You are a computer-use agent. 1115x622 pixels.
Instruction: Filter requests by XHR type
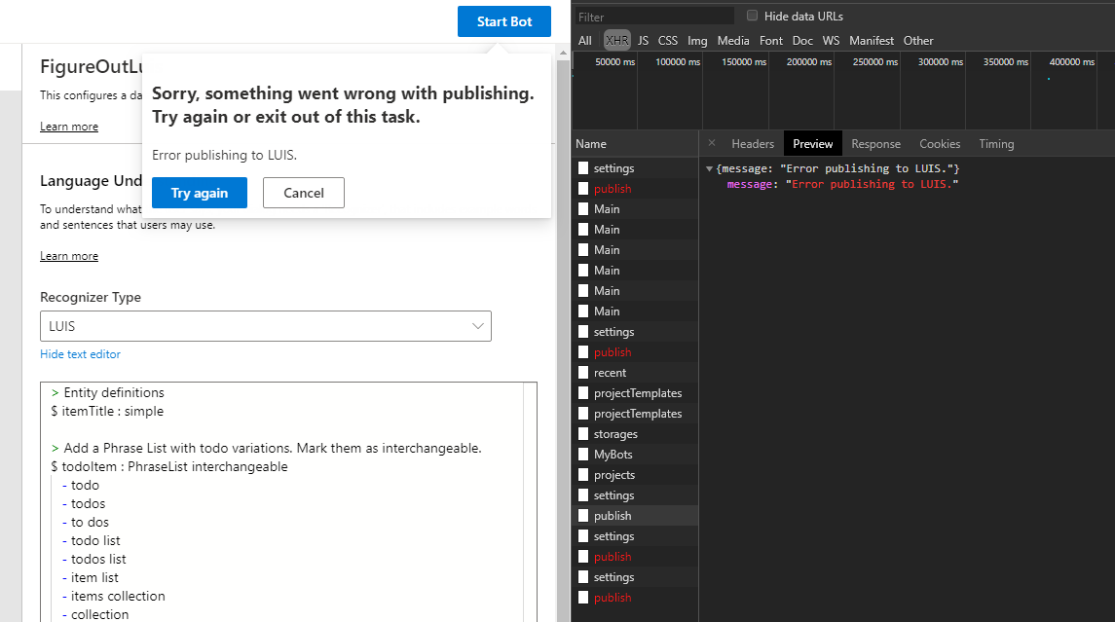pos(616,40)
